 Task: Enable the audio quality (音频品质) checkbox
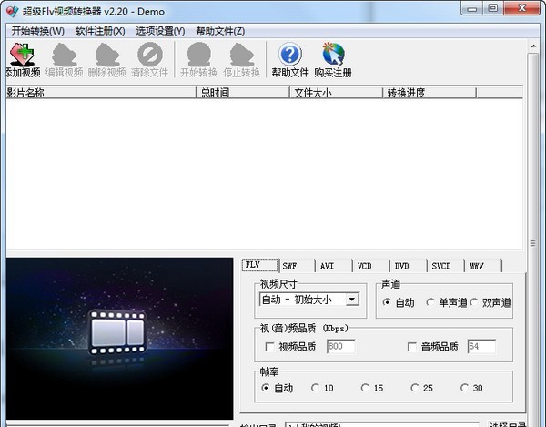[x=412, y=347]
